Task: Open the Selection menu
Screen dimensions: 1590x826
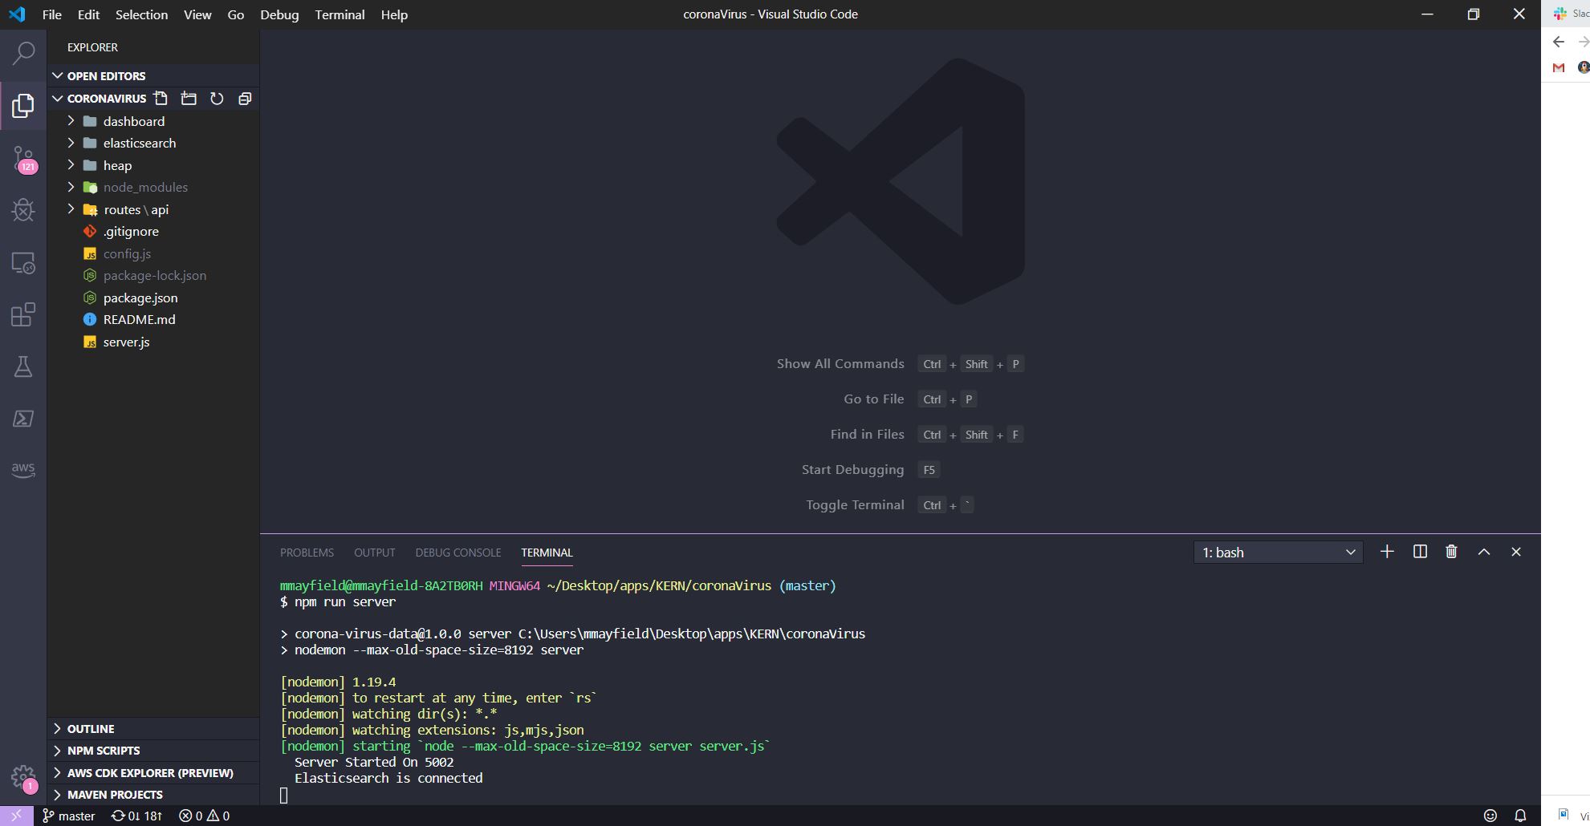Action: pyautogui.click(x=141, y=14)
